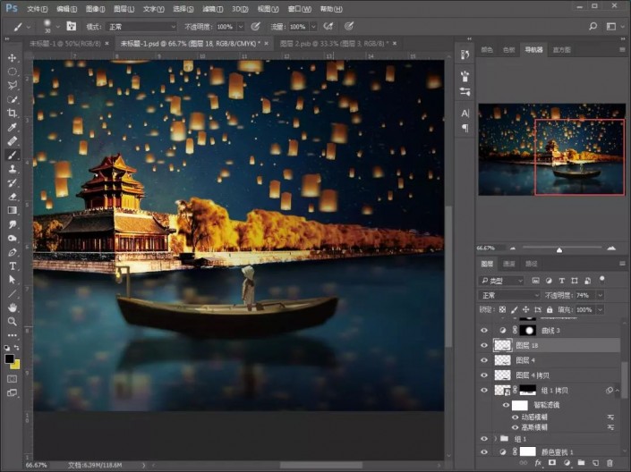Hide the 颜色查找 1 layer
Screen dimensions: 631x472
click(x=484, y=452)
